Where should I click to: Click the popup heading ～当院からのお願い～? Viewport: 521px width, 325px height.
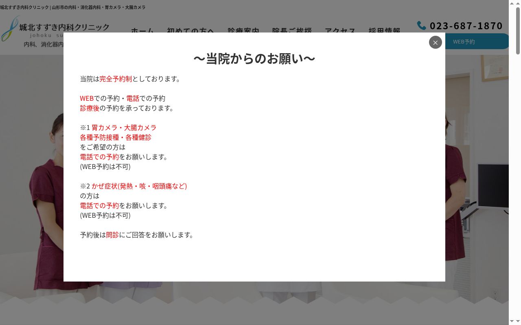pyautogui.click(x=254, y=58)
